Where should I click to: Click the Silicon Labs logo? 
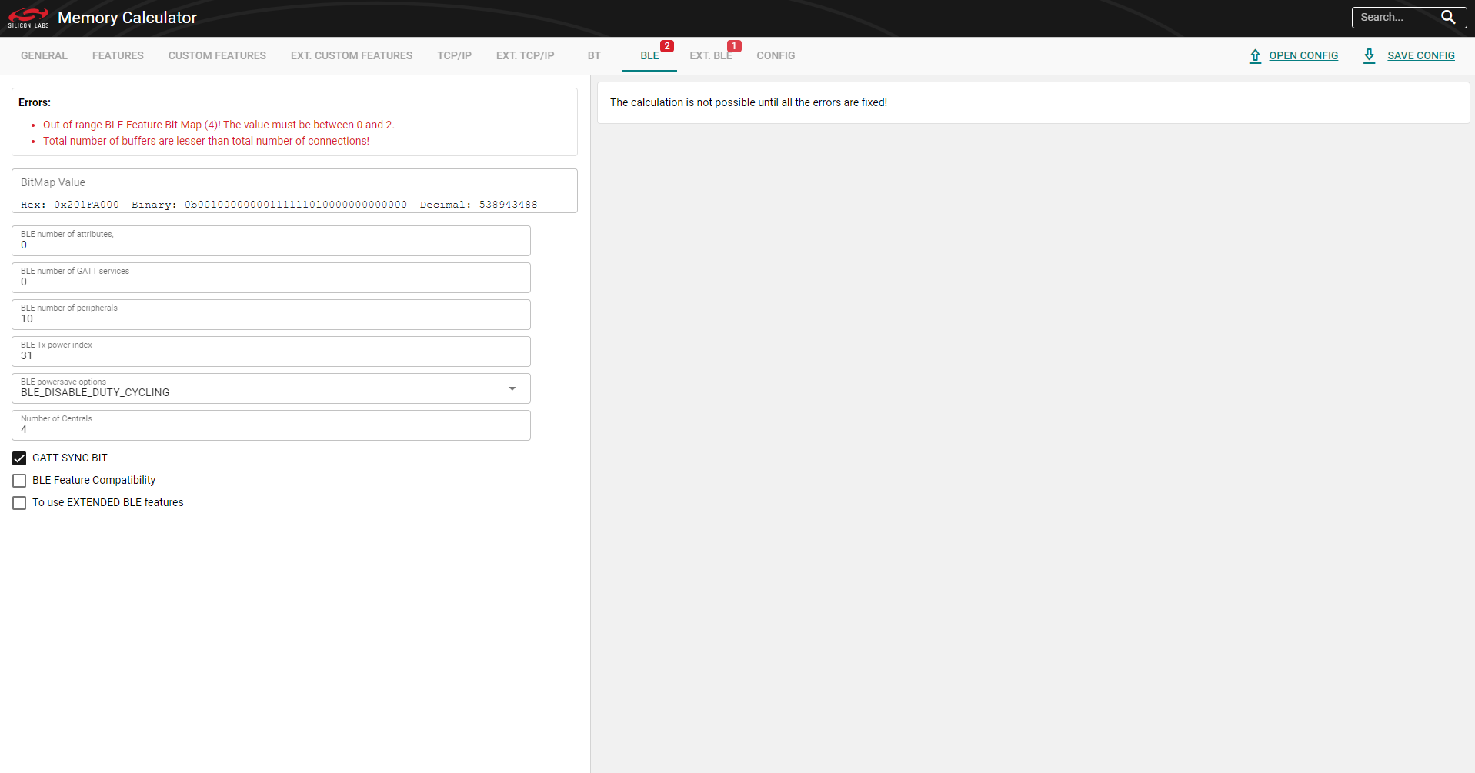[28, 17]
